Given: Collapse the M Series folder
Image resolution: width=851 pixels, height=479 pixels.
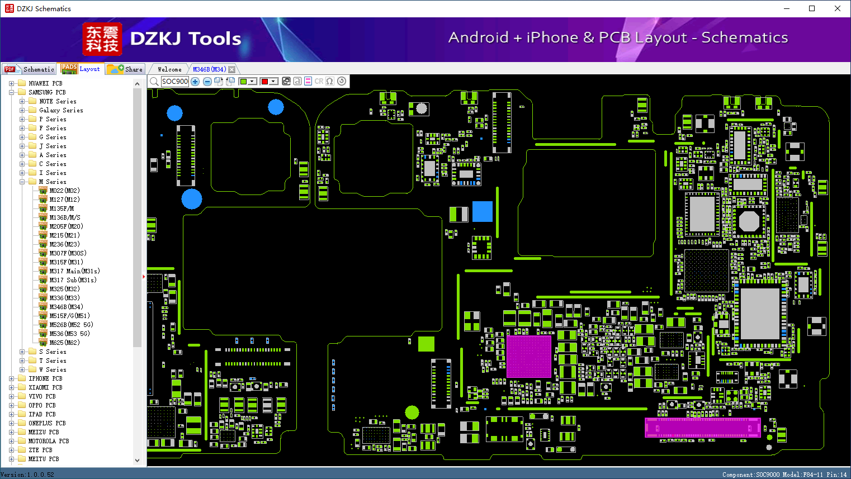Looking at the screenshot, I should [x=22, y=182].
